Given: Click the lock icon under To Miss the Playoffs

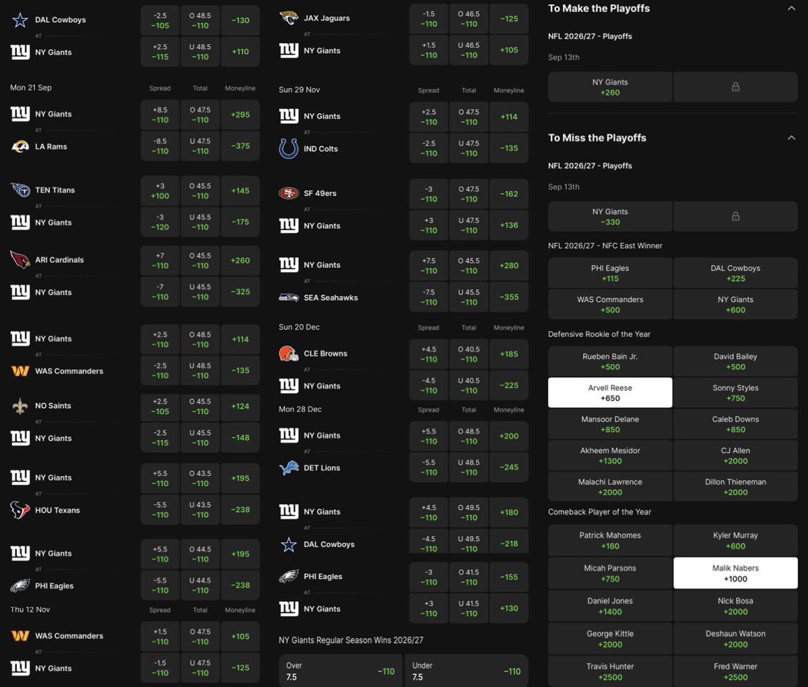Looking at the screenshot, I should (735, 216).
